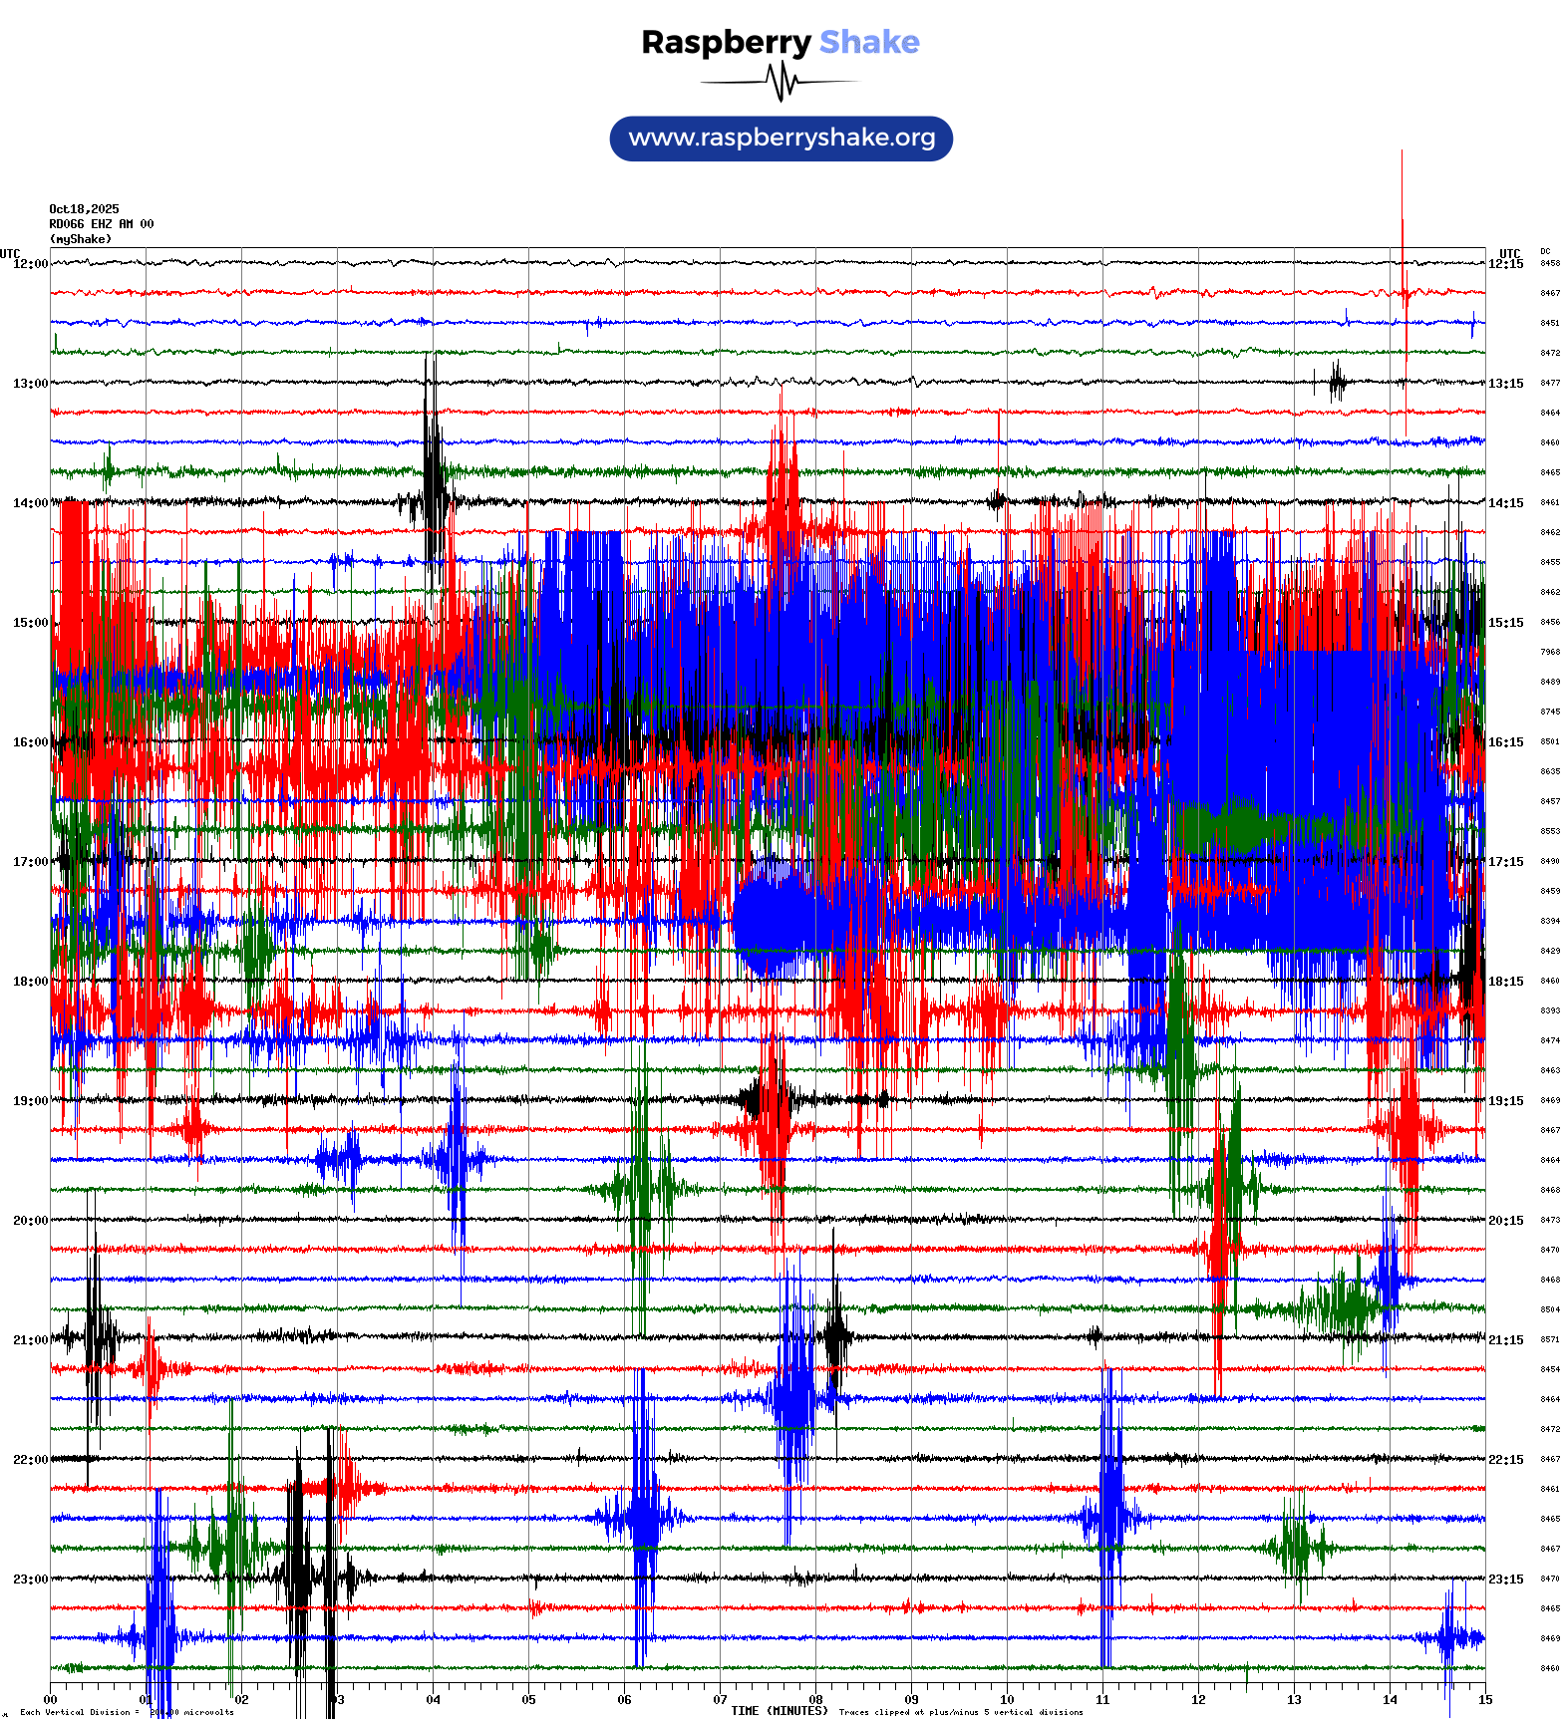
Task: Click the 20:15 time label on right axis
Action: pos(1505,1221)
